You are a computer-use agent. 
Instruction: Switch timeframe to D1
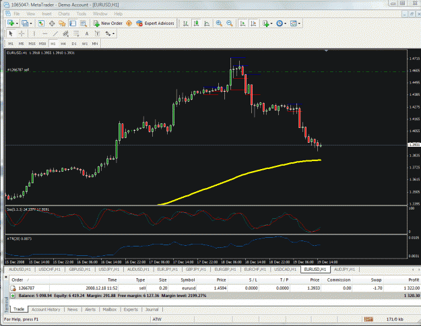point(74,44)
